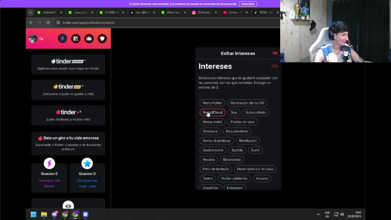391x220 pixels.
Task: Select the Gastronomía interest
Action: pos(213,150)
